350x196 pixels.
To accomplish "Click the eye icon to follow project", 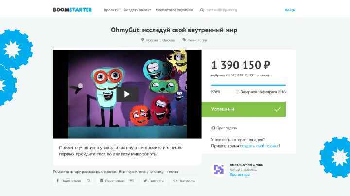I will (x=213, y=128).
